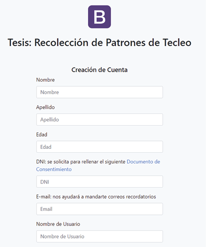
Task: Click the word 'Recolección' in the title
Action: click(61, 43)
